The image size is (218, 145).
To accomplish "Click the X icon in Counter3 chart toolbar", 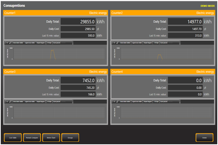I will 7,102.
